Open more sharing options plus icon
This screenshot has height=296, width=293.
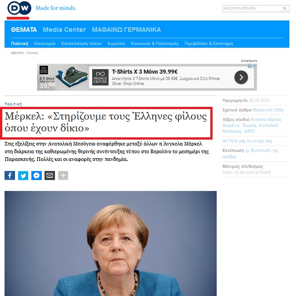pyautogui.click(x=63, y=176)
